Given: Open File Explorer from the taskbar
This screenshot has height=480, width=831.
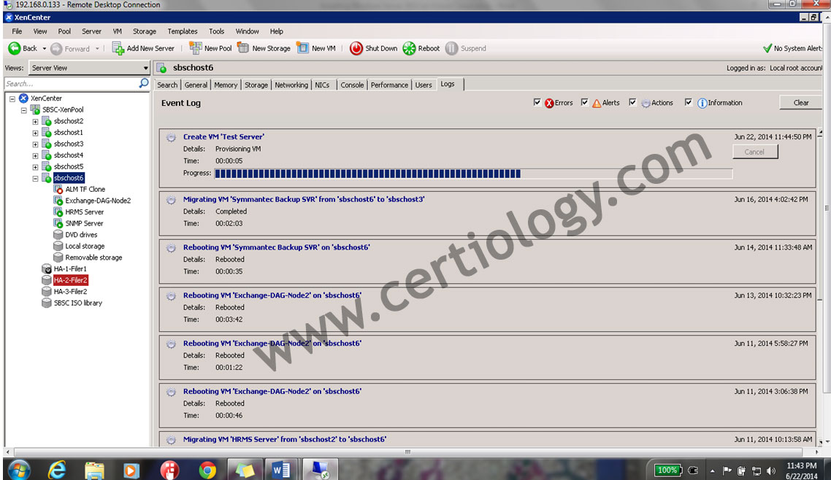Looking at the screenshot, I should coord(94,470).
